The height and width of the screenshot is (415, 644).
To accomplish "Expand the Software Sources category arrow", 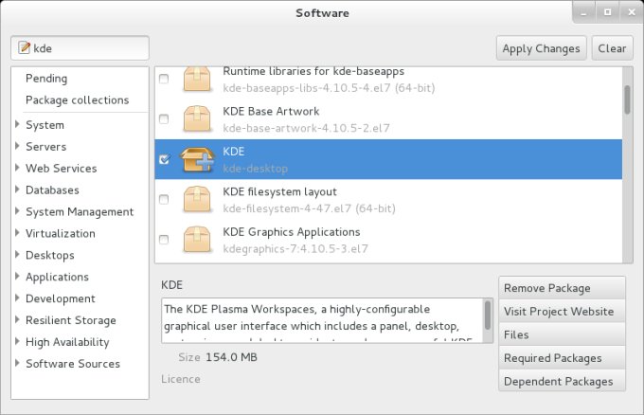I will pyautogui.click(x=17, y=363).
